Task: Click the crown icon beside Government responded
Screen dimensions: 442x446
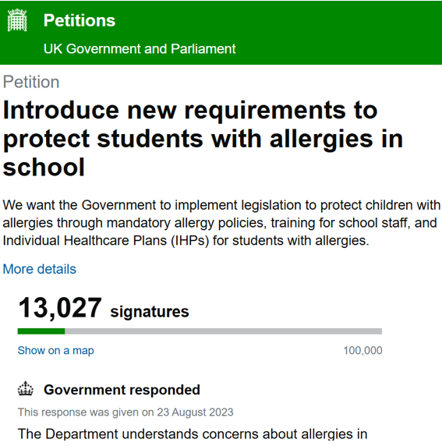Action: (x=26, y=388)
